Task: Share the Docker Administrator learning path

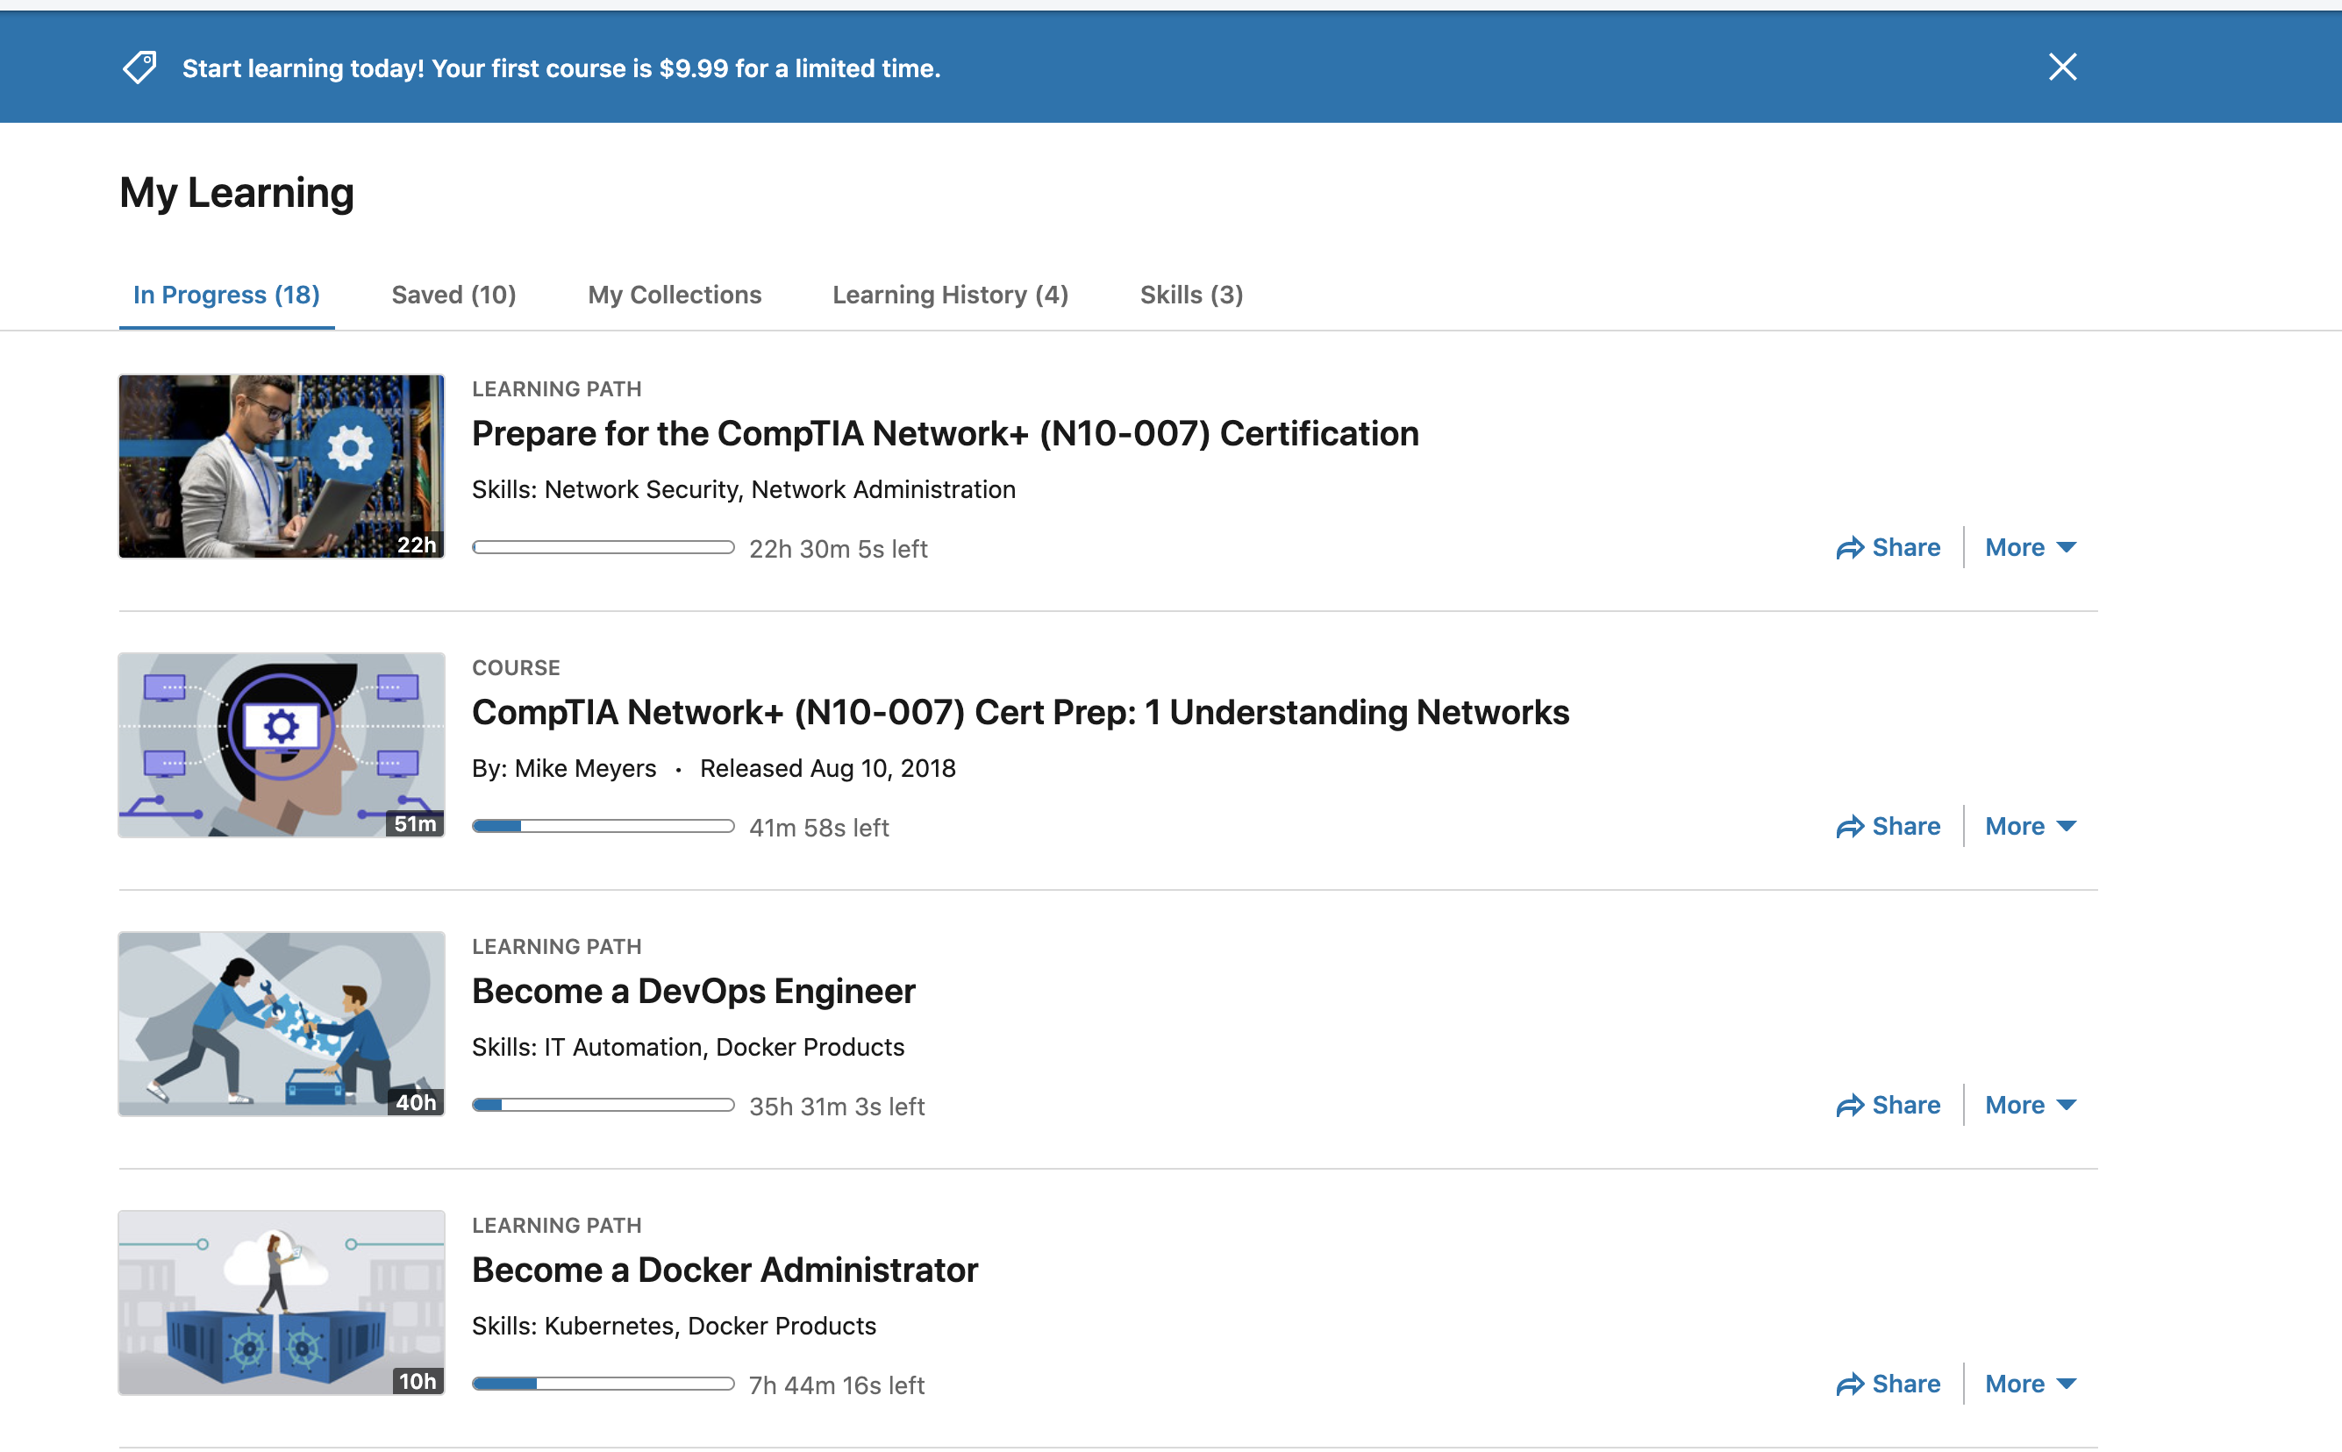Action: coord(1888,1384)
